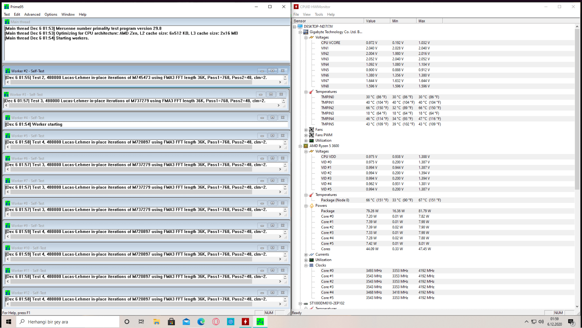The height and width of the screenshot is (328, 582).
Task: Click the Sensor column header
Action: 328,21
